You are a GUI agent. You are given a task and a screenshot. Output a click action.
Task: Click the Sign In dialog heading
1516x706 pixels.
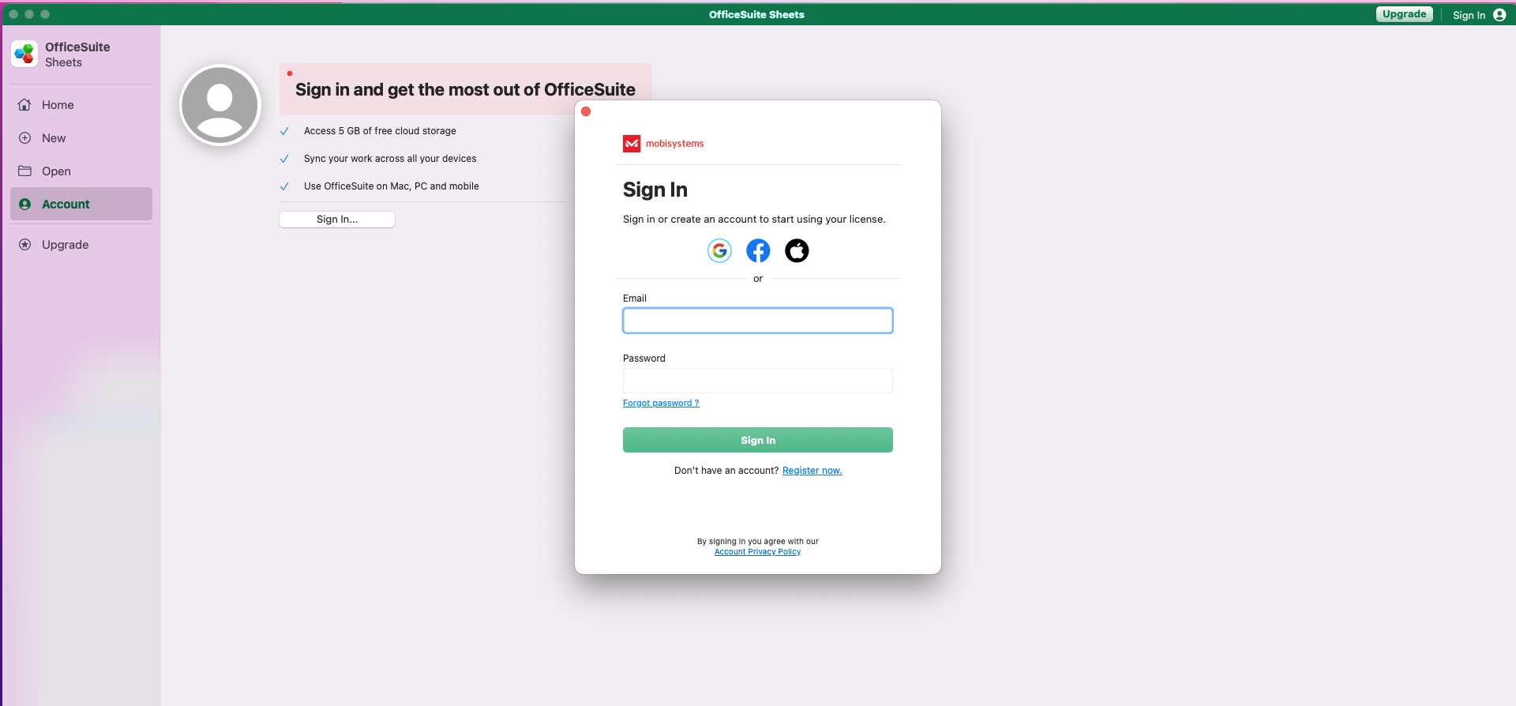pyautogui.click(x=655, y=190)
